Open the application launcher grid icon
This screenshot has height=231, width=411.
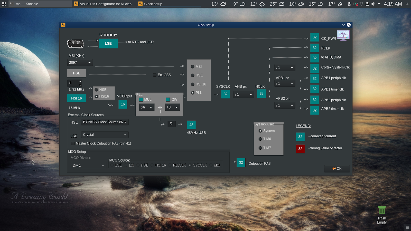(x=4, y=4)
